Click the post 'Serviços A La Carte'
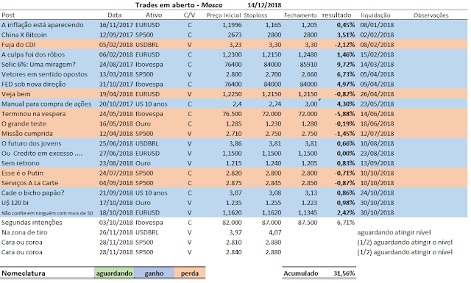 29,183
